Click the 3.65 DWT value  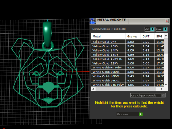(x=146, y=63)
